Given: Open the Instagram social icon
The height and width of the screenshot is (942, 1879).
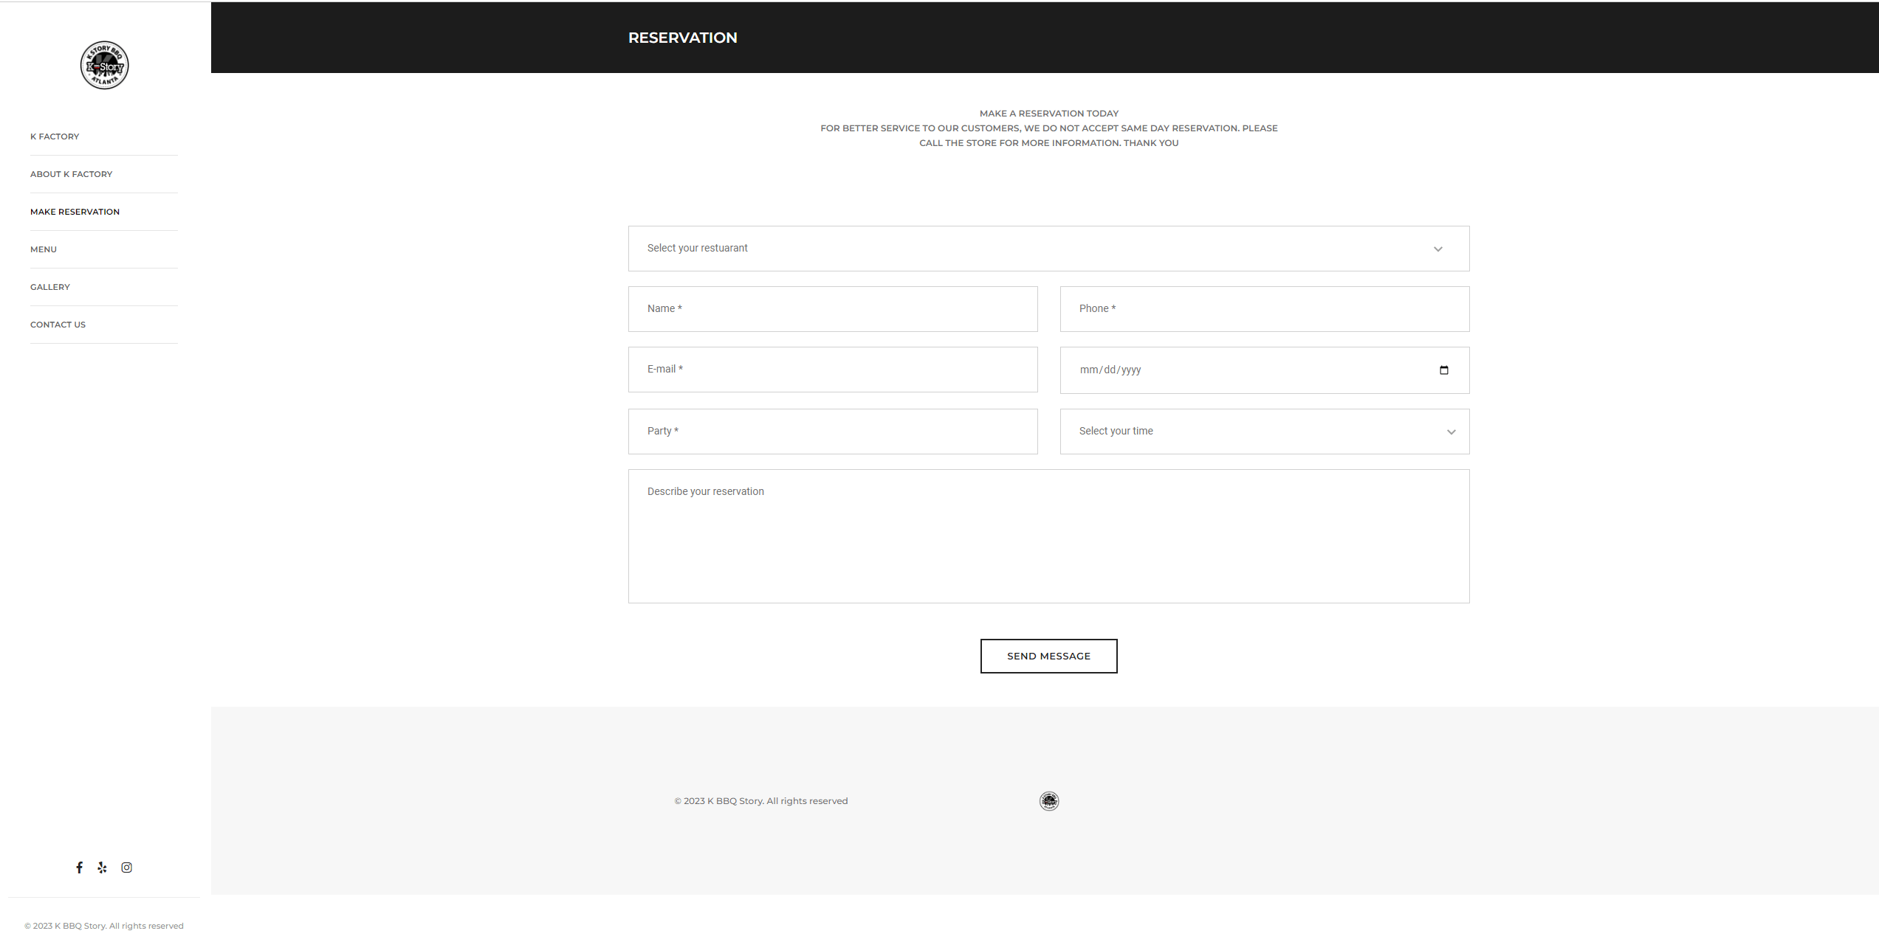Looking at the screenshot, I should coord(127,867).
